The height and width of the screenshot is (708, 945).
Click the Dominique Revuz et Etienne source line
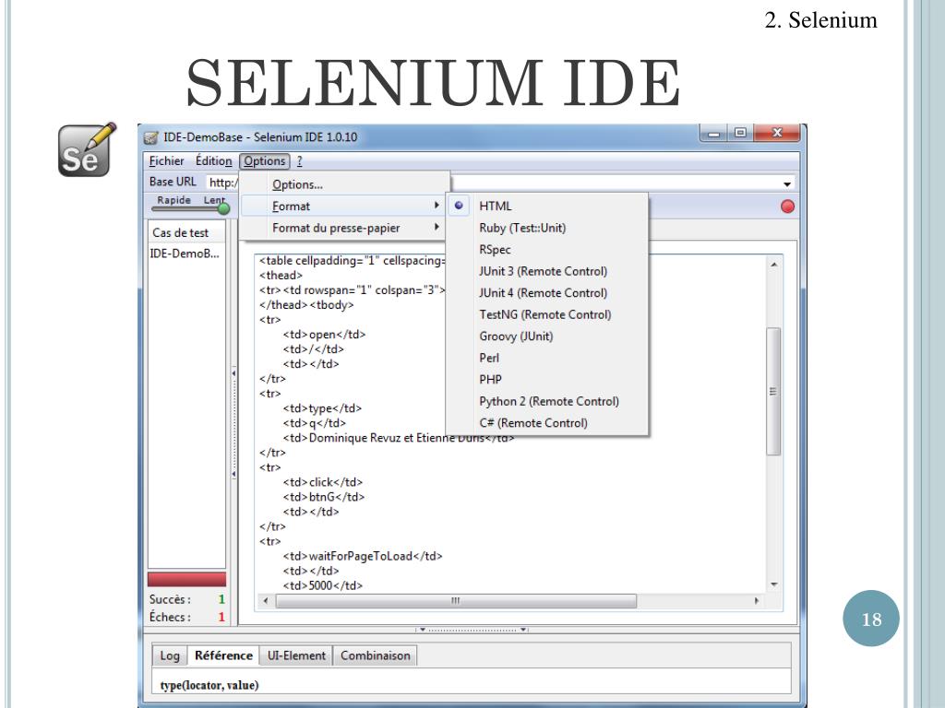tap(399, 438)
